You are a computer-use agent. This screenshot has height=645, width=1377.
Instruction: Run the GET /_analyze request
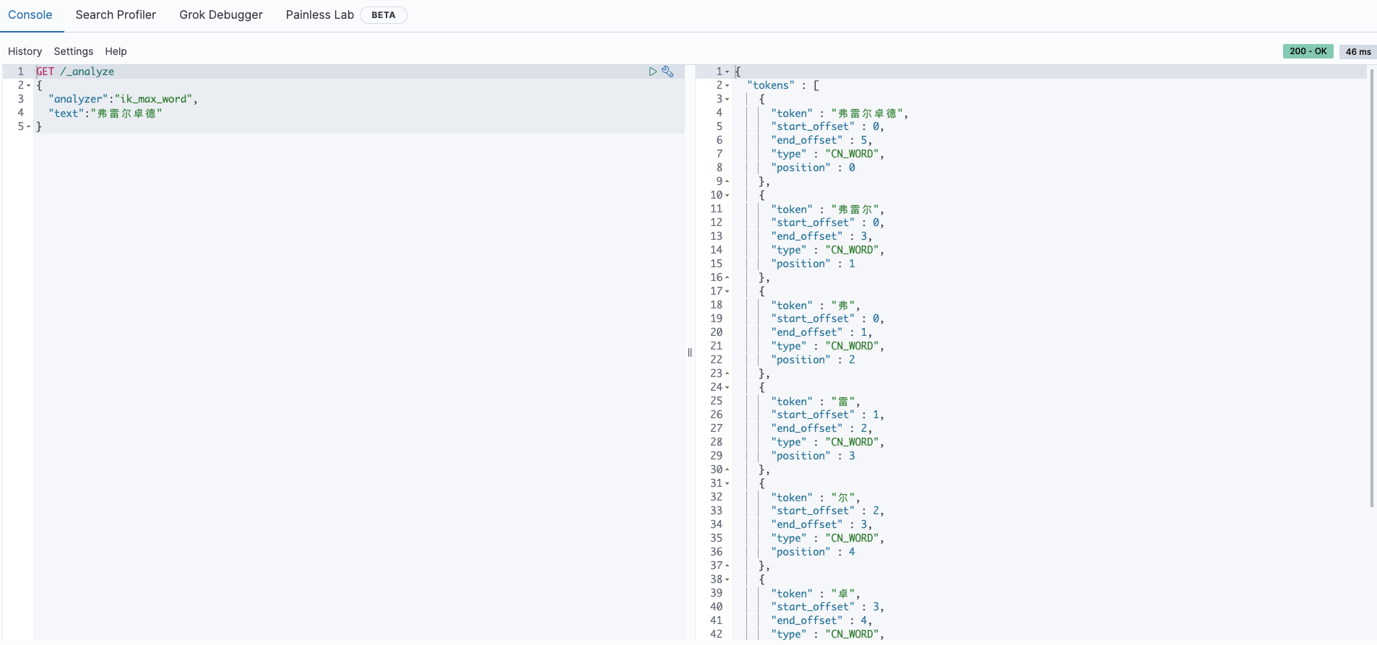pos(652,72)
